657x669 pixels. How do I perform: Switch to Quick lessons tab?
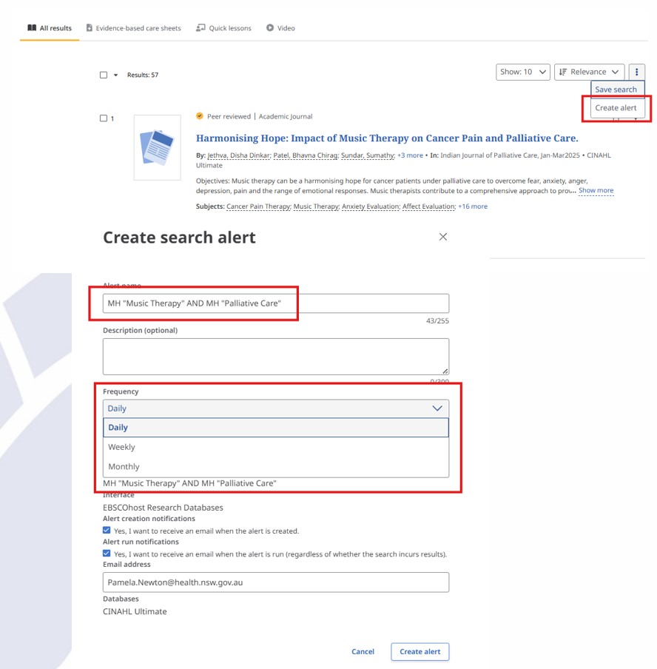click(x=223, y=28)
